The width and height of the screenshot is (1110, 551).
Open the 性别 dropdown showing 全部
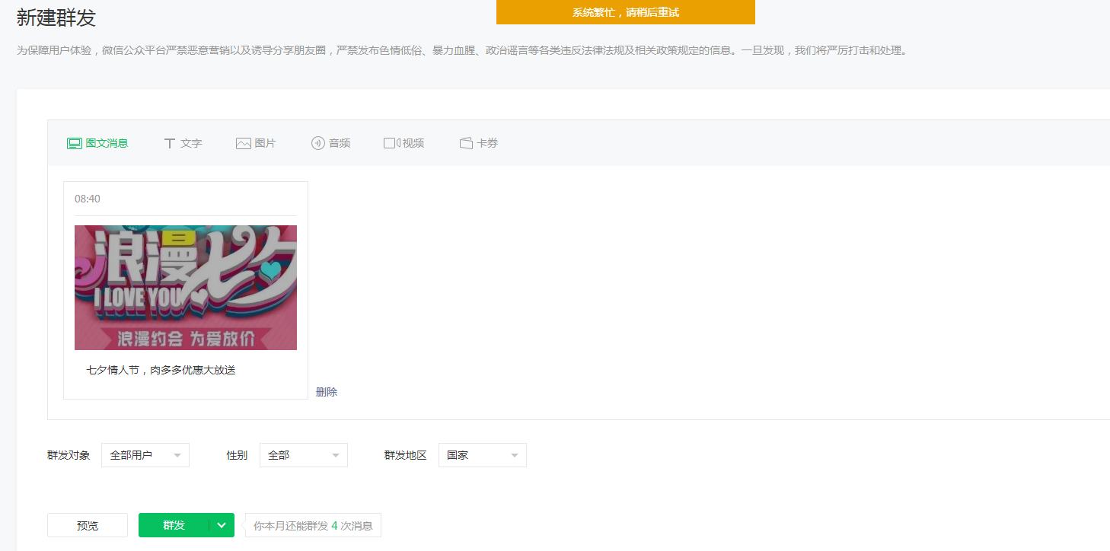304,455
